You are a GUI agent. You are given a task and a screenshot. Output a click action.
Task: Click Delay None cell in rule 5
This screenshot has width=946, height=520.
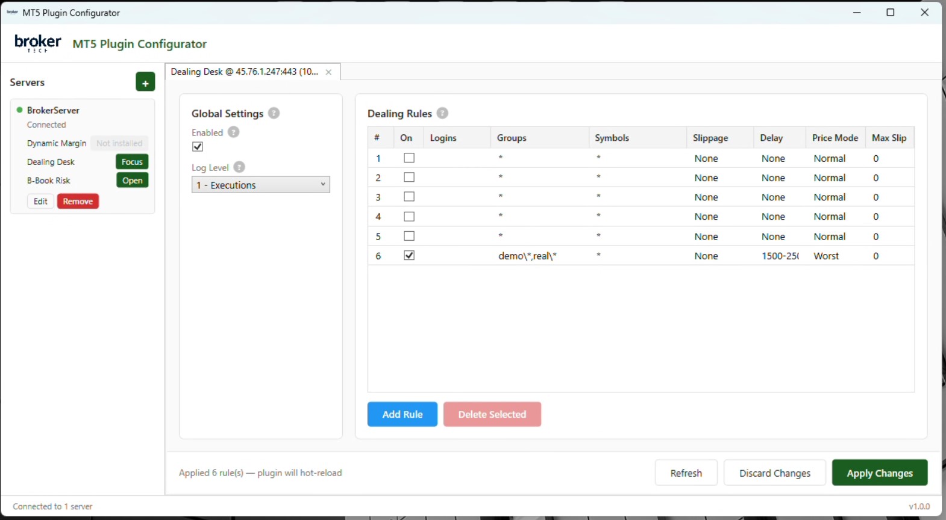coord(780,237)
